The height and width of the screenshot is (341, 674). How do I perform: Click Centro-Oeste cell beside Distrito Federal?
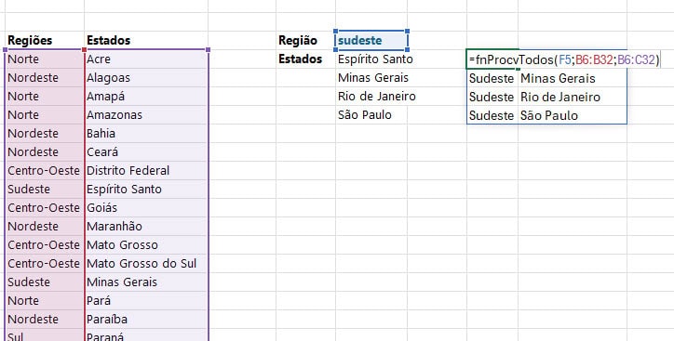coord(45,170)
